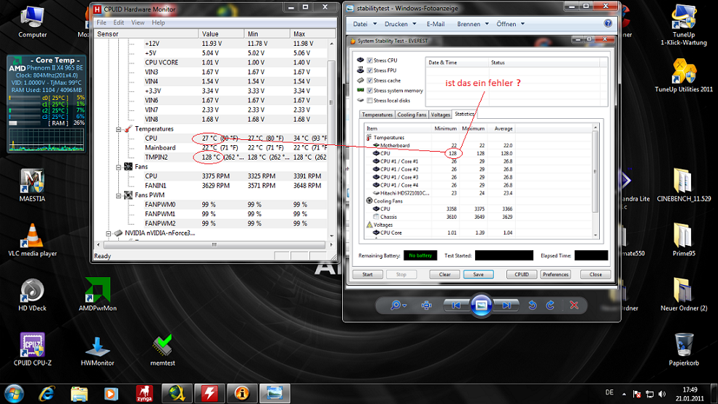Switch to the Temperatures tab in EVEREST
This screenshot has width=718, height=404.
[377, 114]
